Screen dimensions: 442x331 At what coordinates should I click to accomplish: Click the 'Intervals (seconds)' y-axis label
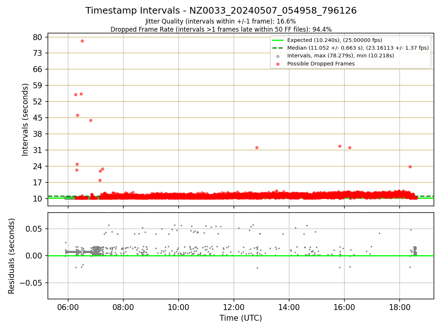(25, 120)
